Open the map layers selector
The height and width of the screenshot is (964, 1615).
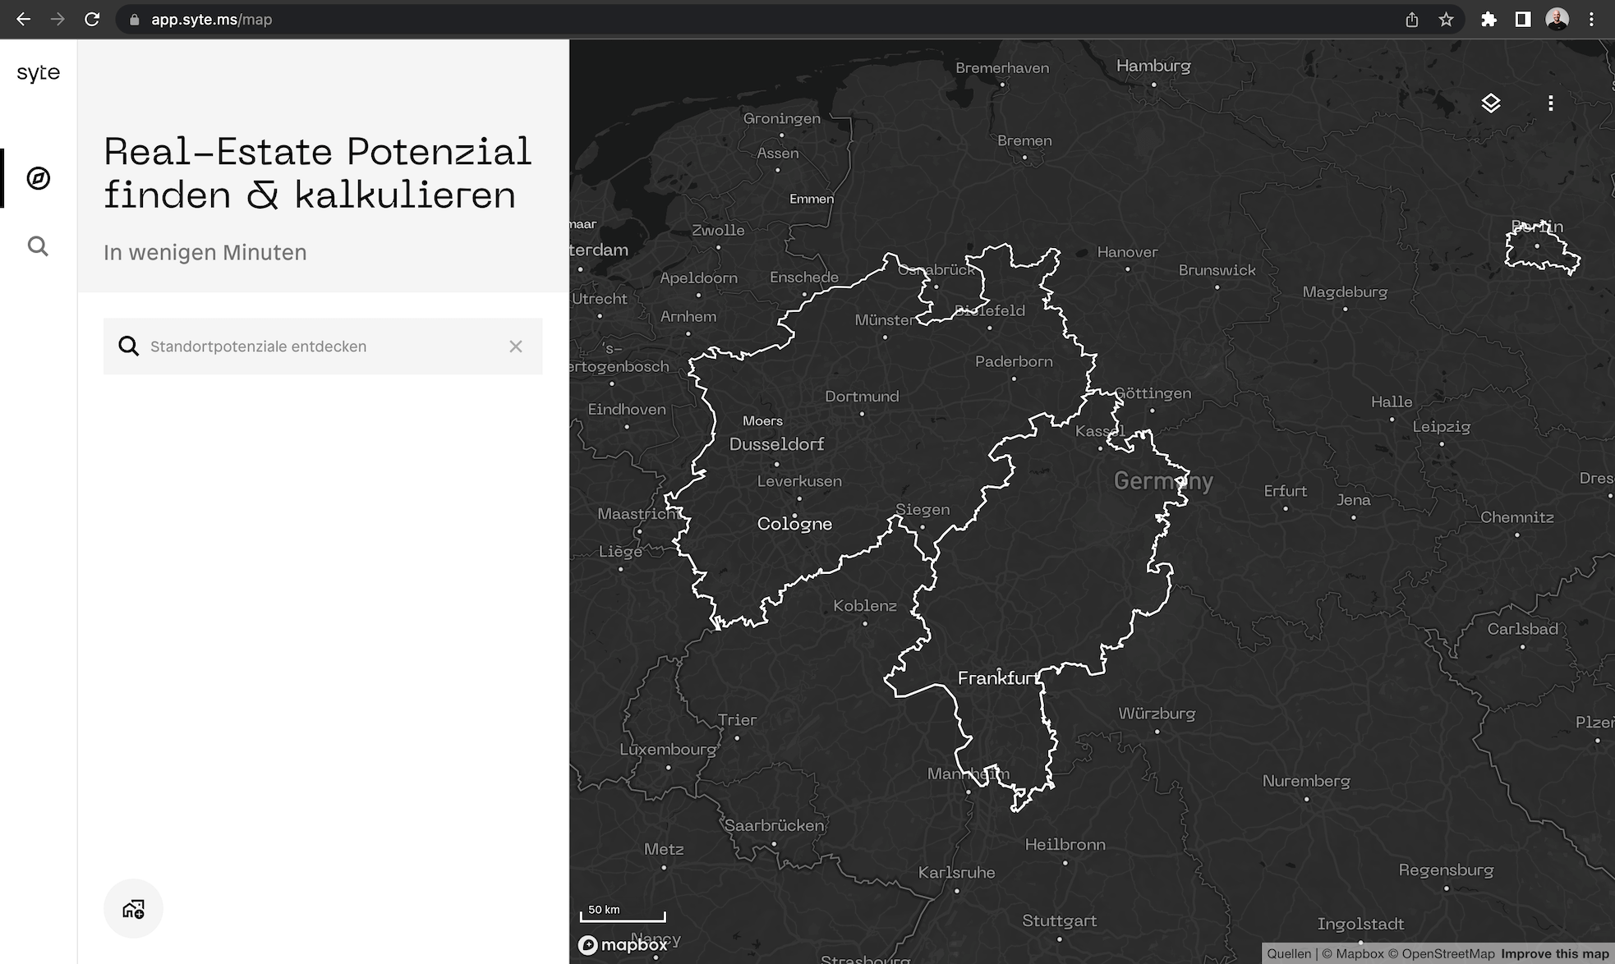[1490, 103]
